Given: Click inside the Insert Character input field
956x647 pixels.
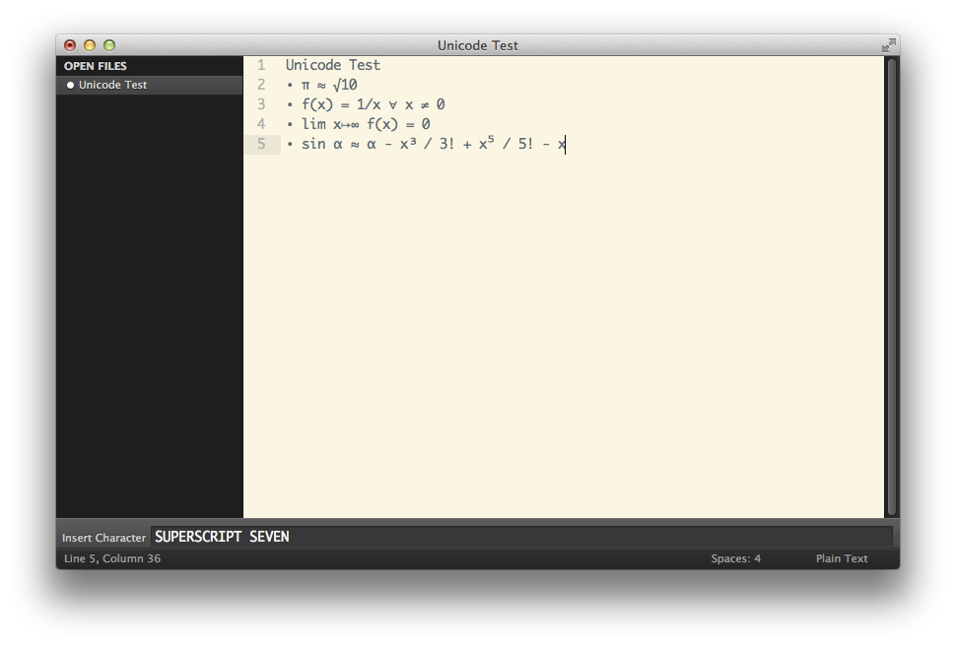Looking at the screenshot, I should coord(521,537).
